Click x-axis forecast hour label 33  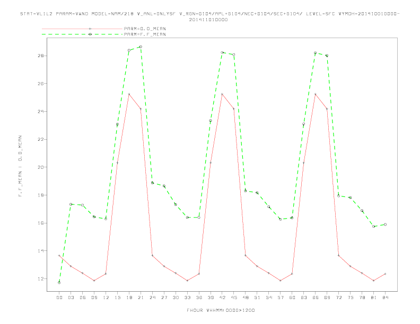(187, 298)
